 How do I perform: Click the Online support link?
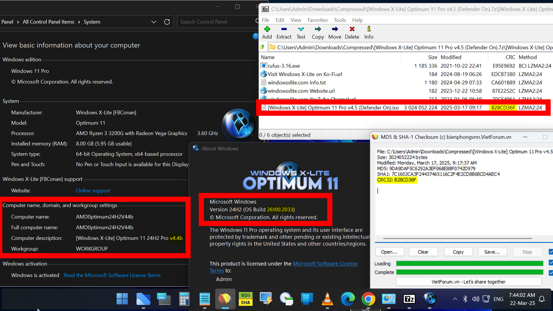point(92,190)
